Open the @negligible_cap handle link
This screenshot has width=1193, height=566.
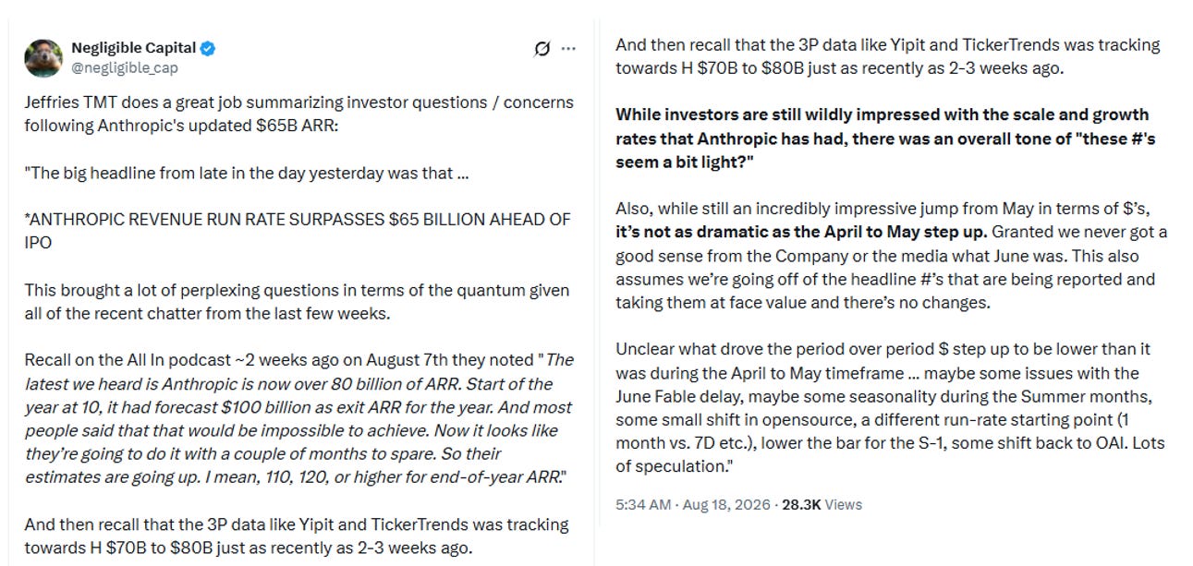(125, 67)
